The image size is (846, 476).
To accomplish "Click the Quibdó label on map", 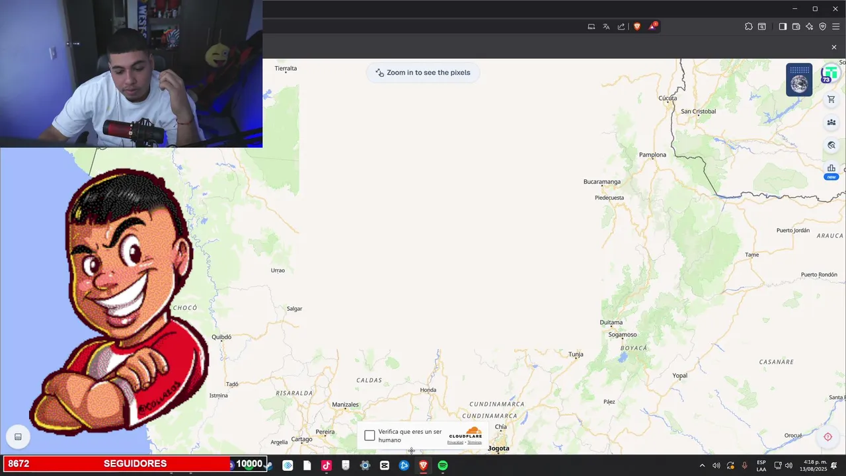I will pos(221,337).
